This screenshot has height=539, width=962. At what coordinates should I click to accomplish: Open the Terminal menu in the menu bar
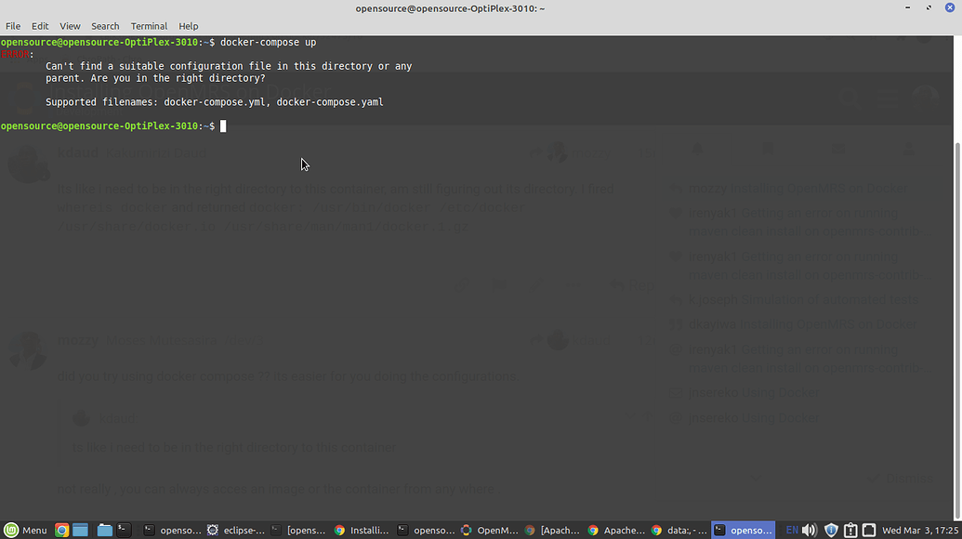(149, 26)
